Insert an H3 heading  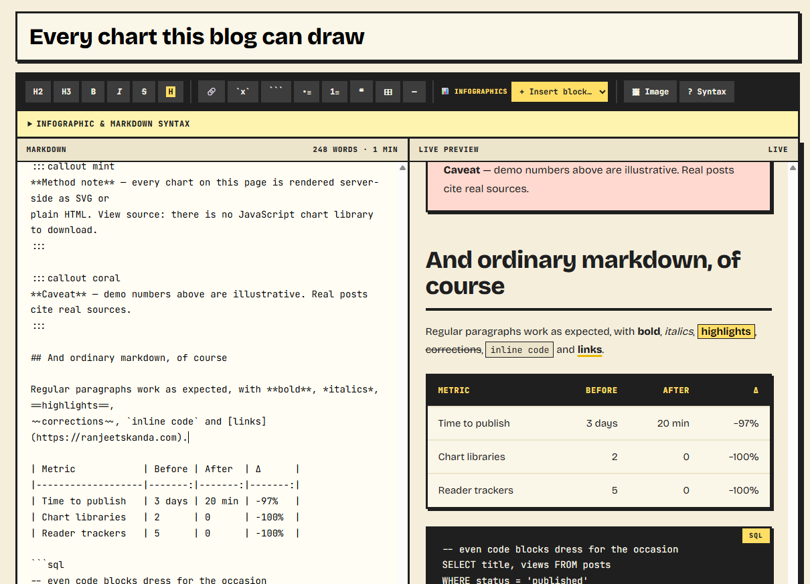[66, 92]
